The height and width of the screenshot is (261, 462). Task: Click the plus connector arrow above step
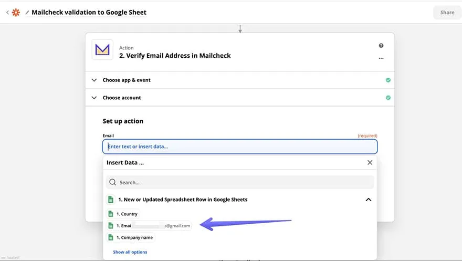click(x=240, y=29)
